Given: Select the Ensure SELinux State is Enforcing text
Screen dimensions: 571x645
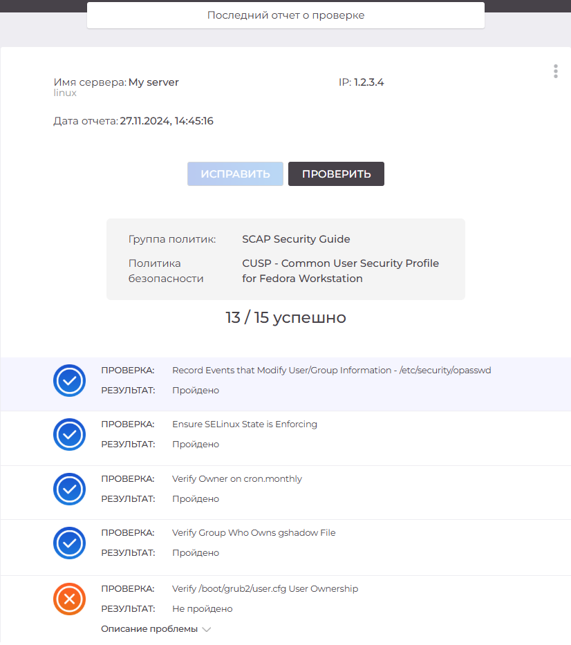Looking at the screenshot, I should (245, 424).
